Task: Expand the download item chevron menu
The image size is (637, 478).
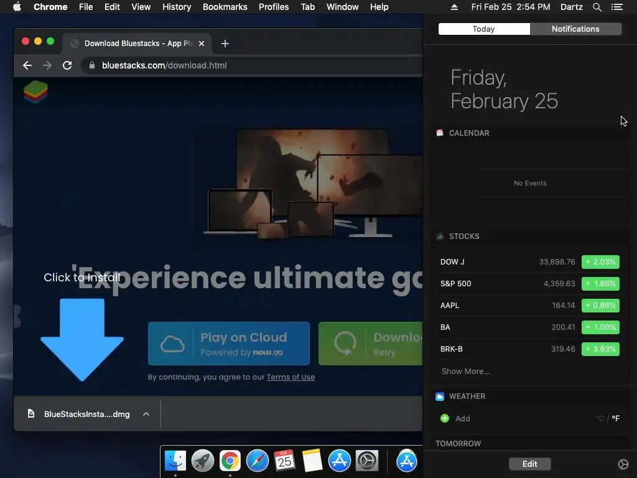Action: (x=146, y=414)
